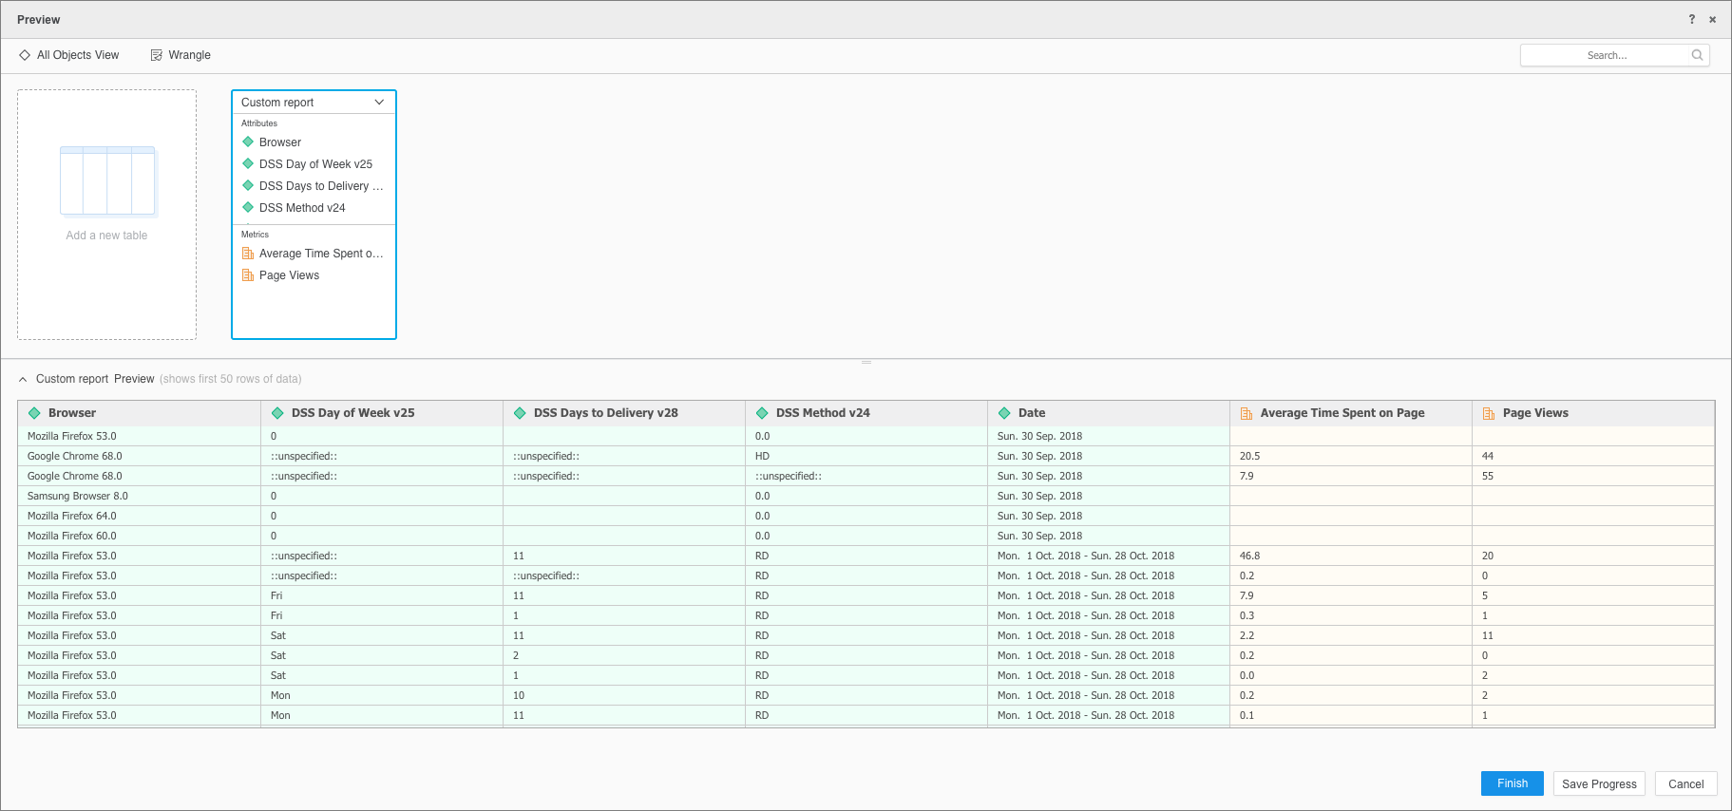1732x811 pixels.
Task: Click the Finish button
Action: [1512, 783]
